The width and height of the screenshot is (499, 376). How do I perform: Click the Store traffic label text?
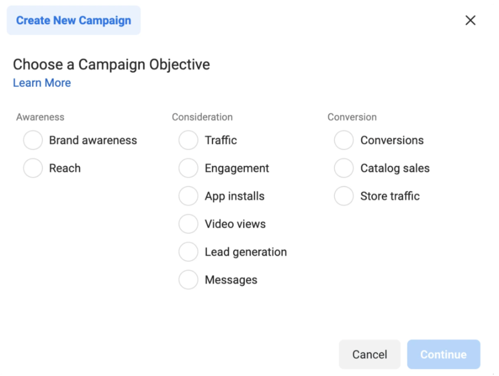[x=390, y=196]
